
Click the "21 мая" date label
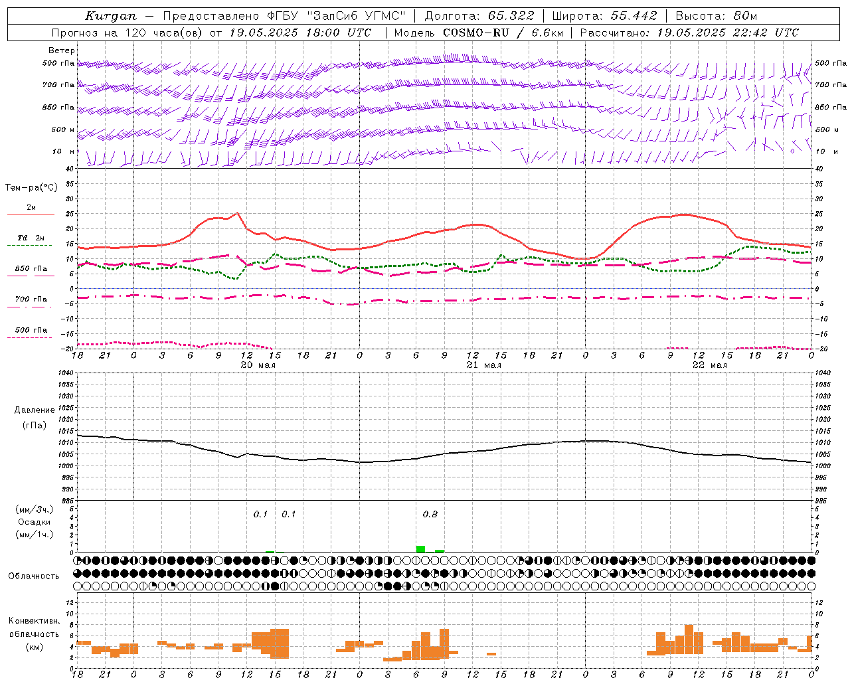point(484,365)
